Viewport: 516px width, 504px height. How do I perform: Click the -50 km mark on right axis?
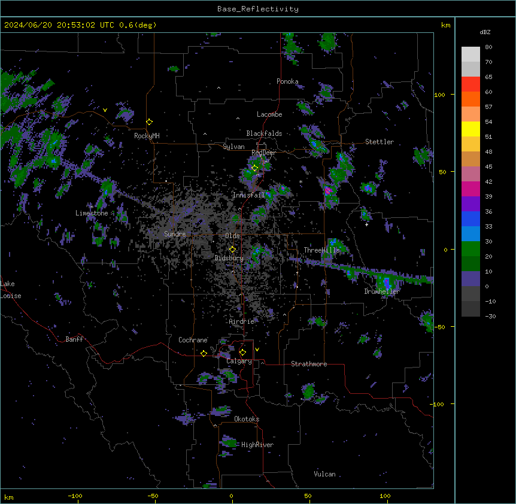[x=439, y=327]
